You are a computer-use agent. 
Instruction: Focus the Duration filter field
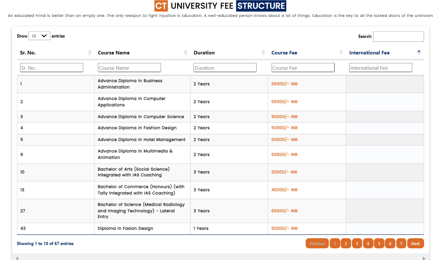[225, 68]
